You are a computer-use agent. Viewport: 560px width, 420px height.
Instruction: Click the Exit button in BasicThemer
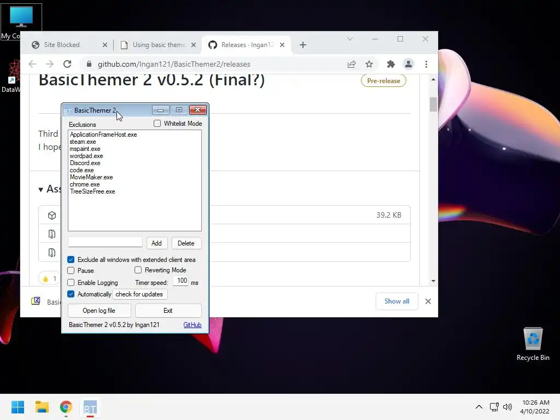click(x=168, y=311)
